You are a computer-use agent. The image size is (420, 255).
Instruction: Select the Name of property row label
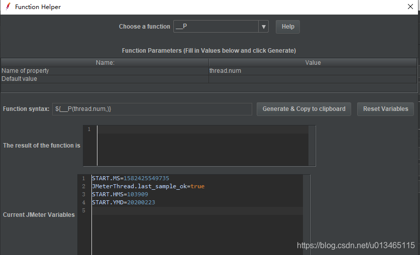[104, 71]
